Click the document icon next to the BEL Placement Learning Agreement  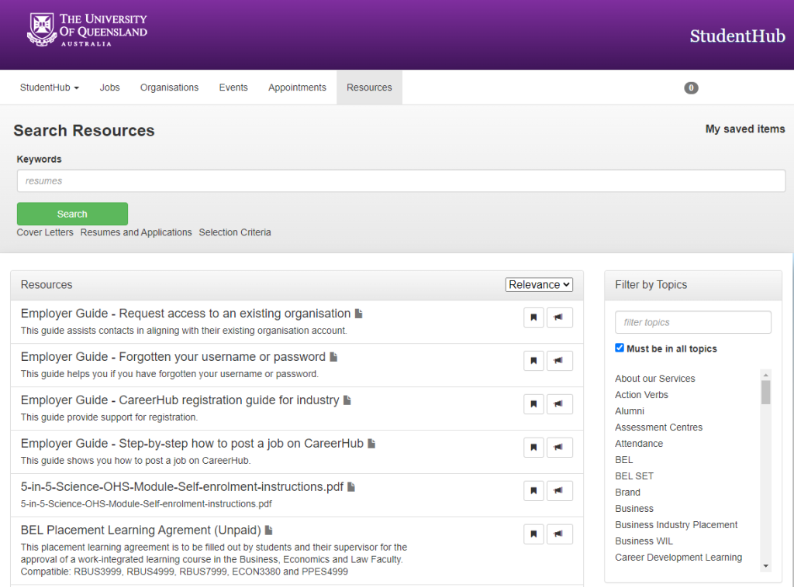coord(268,529)
